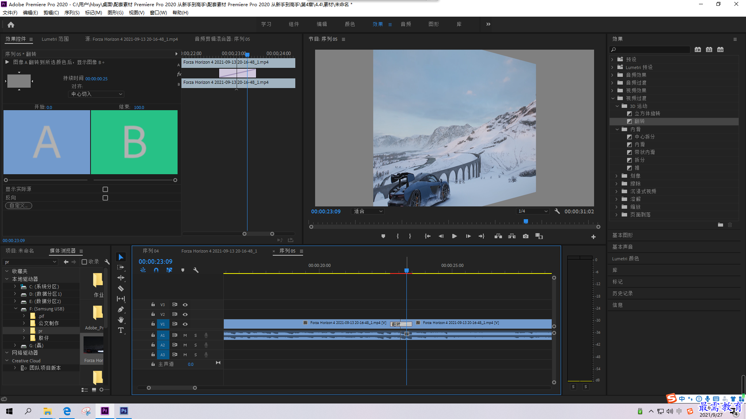This screenshot has width=746, height=419.
Task: Select the Slip tool
Action: point(121,299)
